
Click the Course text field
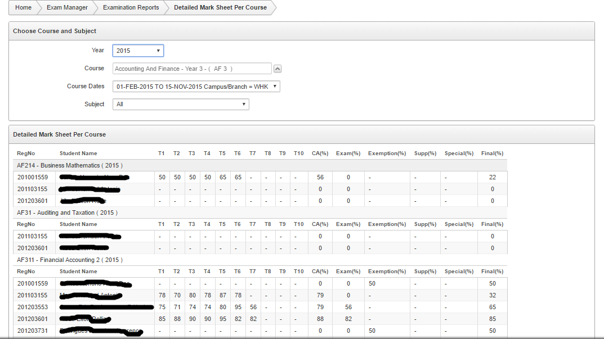point(192,69)
